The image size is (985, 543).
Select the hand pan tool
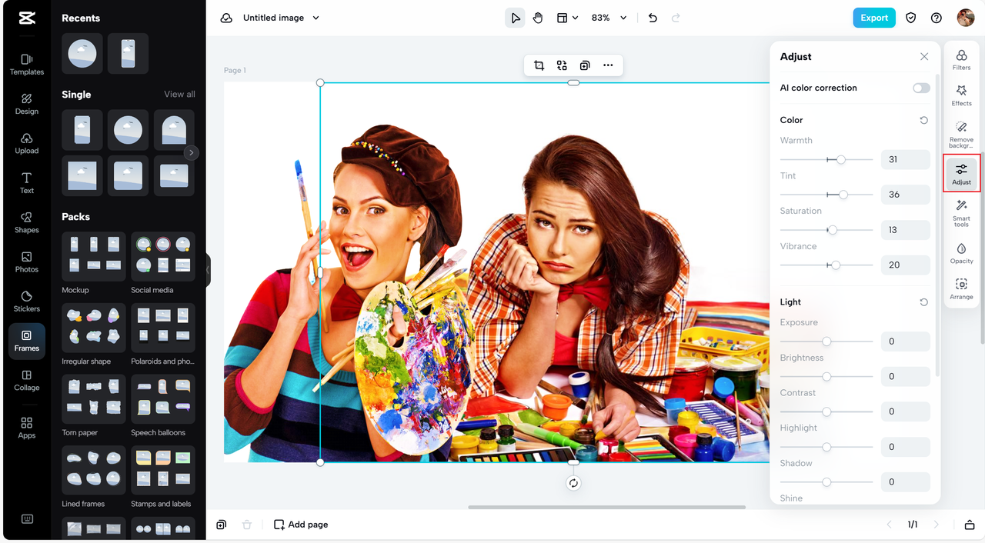[538, 18]
